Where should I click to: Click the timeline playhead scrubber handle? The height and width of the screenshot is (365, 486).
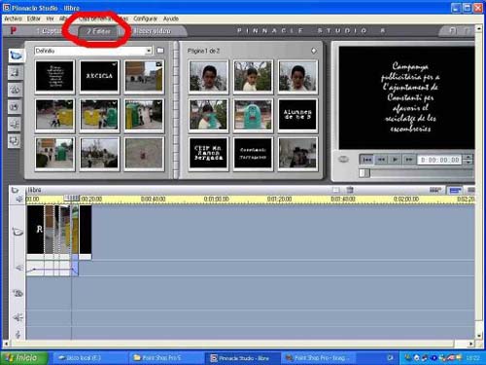tap(72, 198)
